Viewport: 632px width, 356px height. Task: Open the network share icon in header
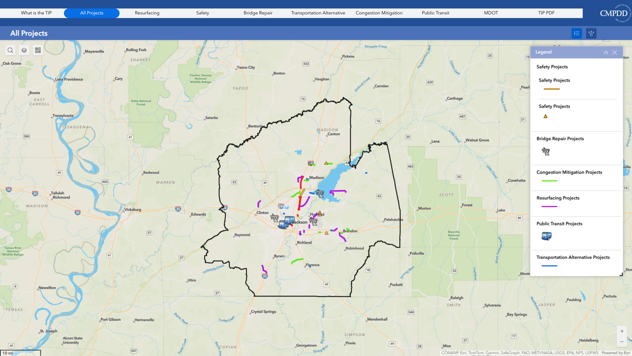[x=591, y=33]
